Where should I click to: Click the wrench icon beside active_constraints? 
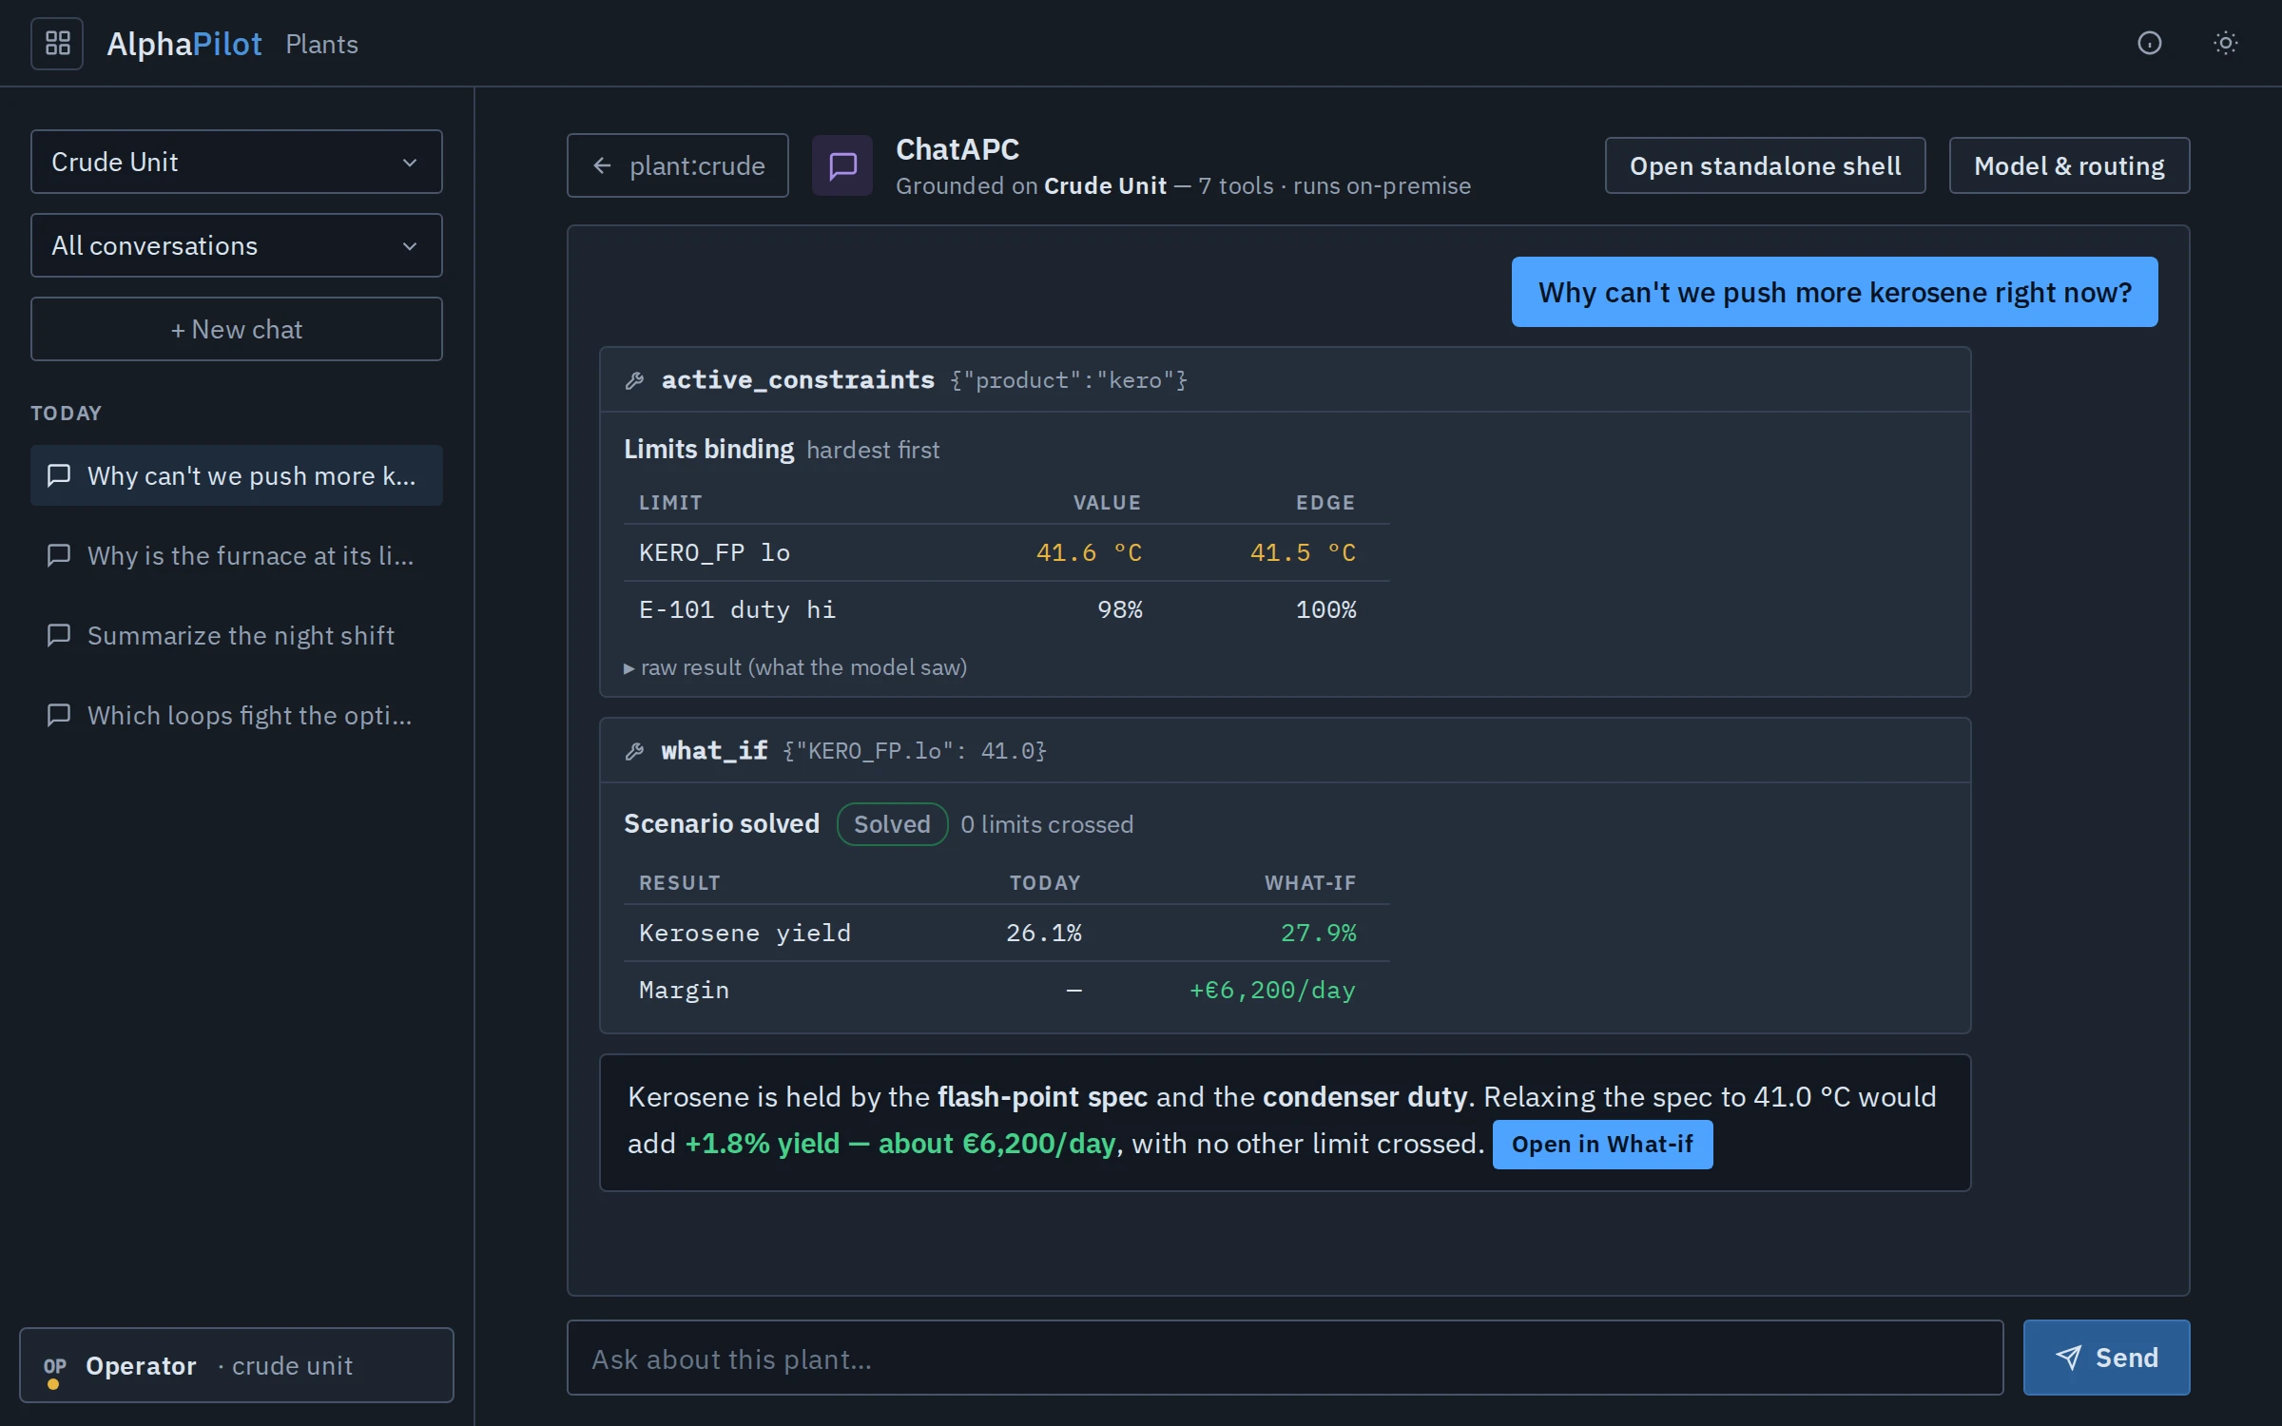tap(634, 380)
